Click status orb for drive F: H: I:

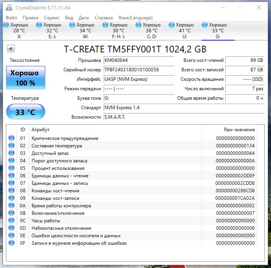pos(105,25)
